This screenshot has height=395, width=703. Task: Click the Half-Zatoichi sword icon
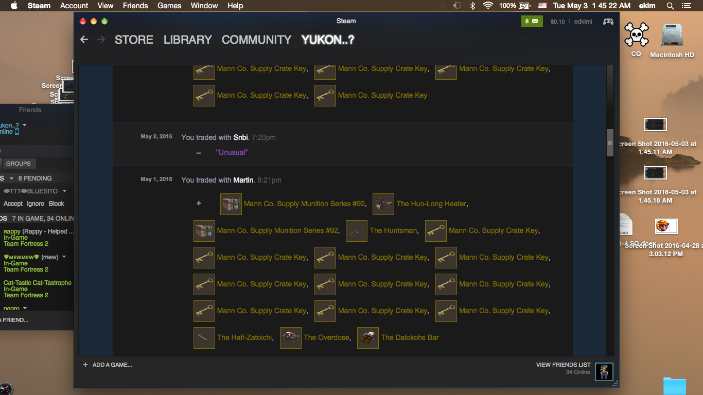204,338
